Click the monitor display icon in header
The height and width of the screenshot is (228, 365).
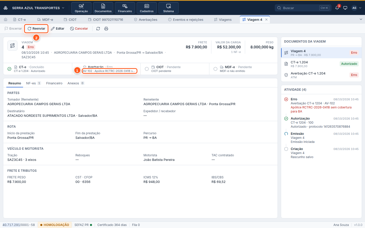coord(345,8)
